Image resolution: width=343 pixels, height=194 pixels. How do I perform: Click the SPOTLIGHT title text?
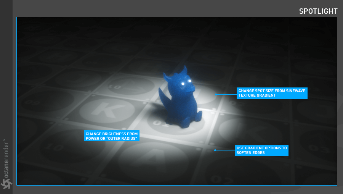318,11
